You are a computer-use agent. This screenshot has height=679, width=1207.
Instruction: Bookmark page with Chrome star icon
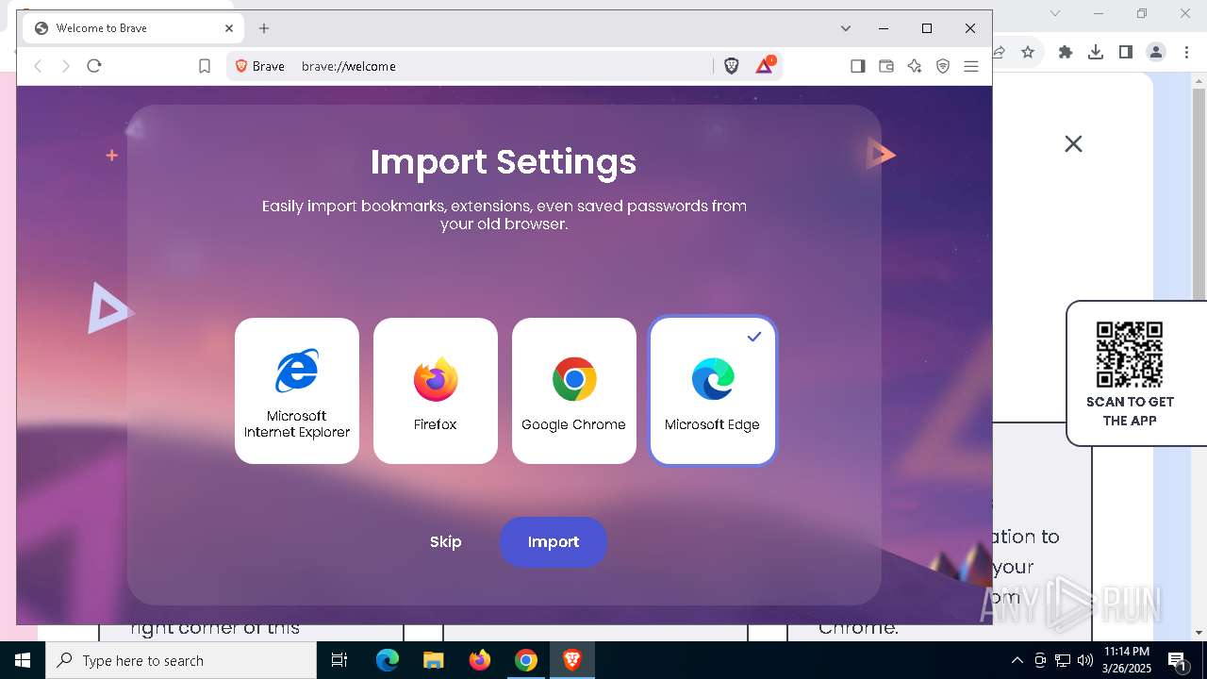pyautogui.click(x=1028, y=52)
